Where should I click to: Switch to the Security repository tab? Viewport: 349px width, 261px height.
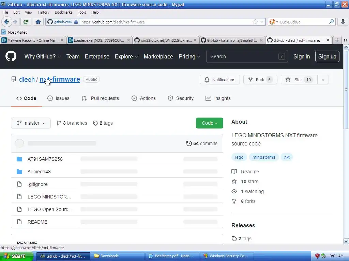click(x=181, y=98)
